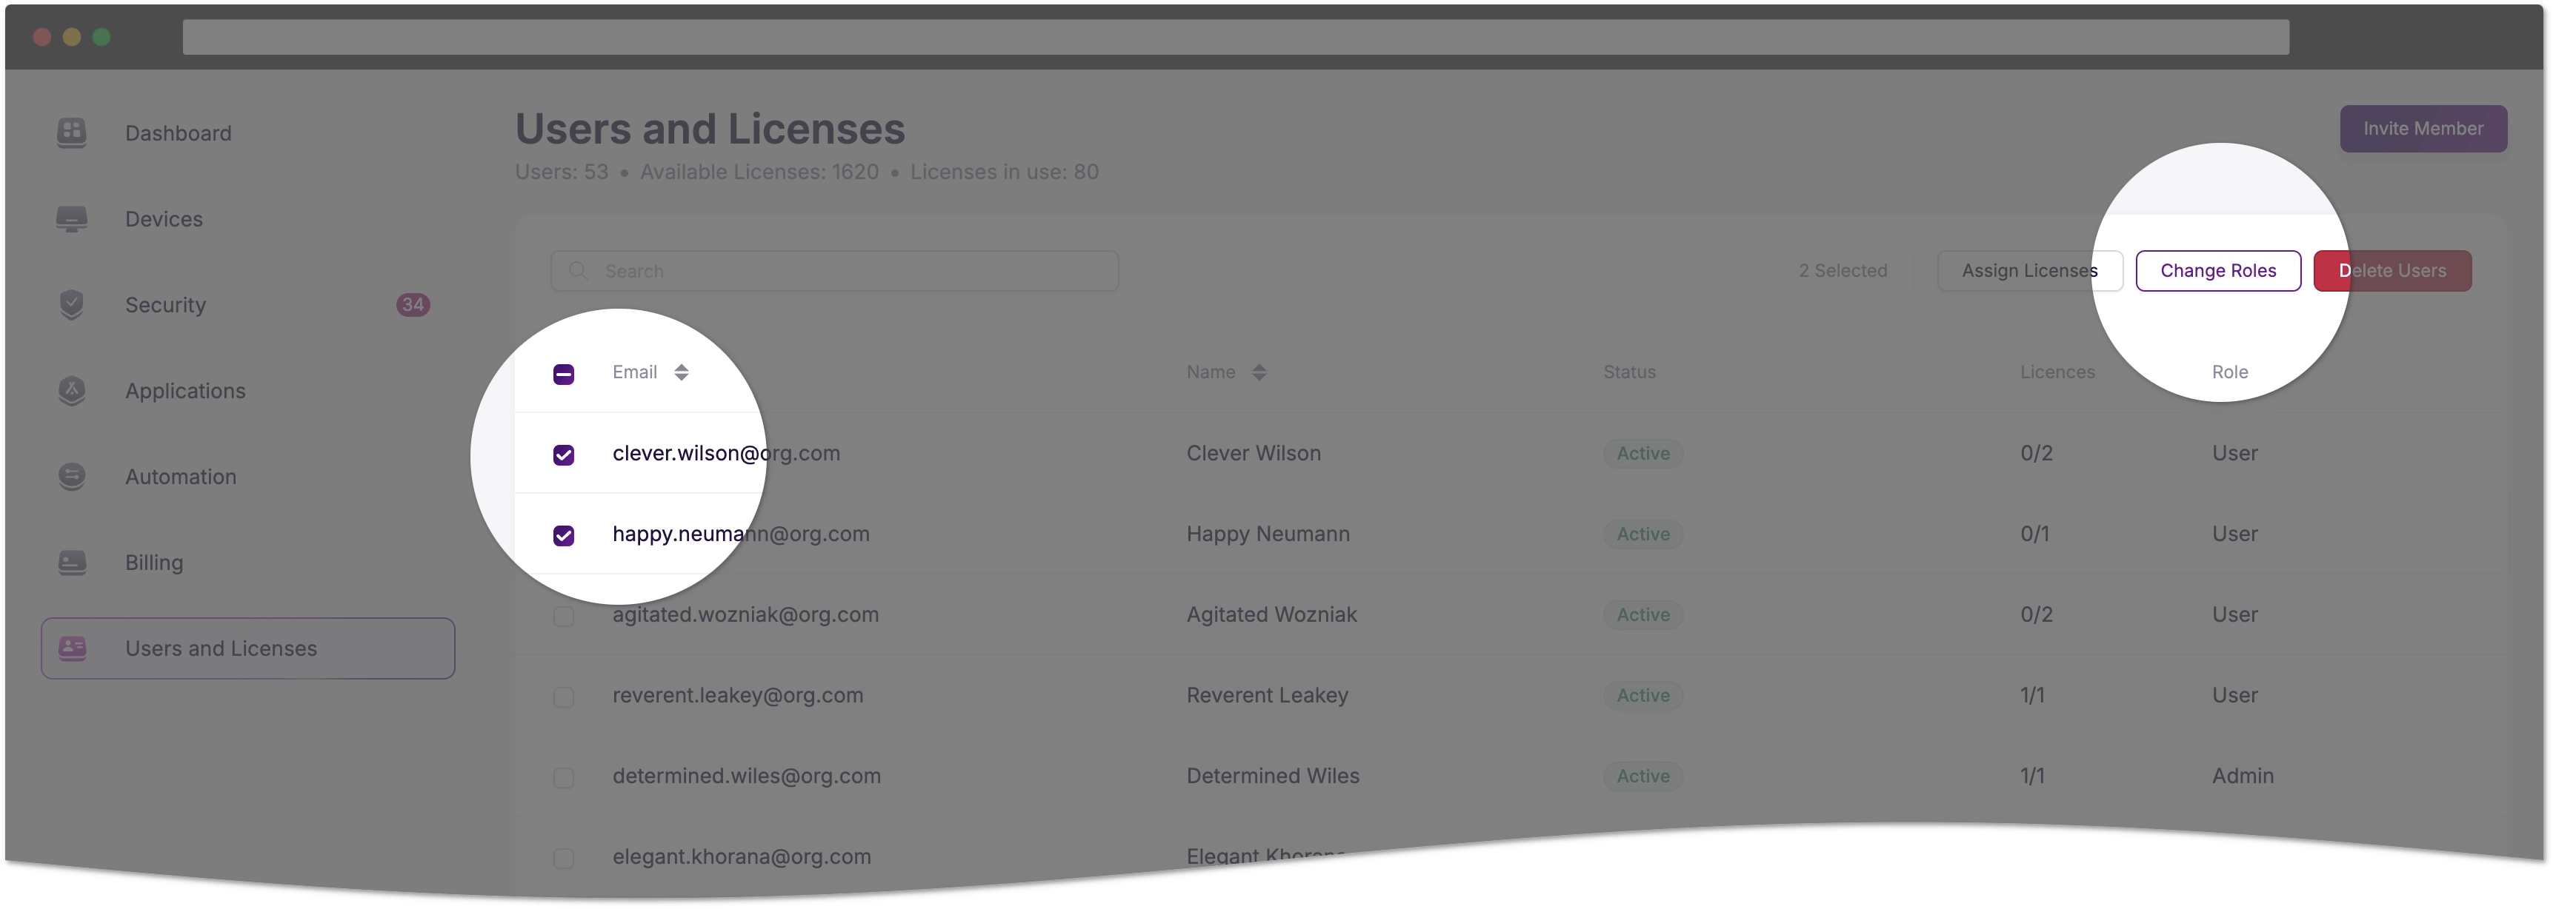Focus the Search input field
2553x909 pixels.
tap(834, 270)
